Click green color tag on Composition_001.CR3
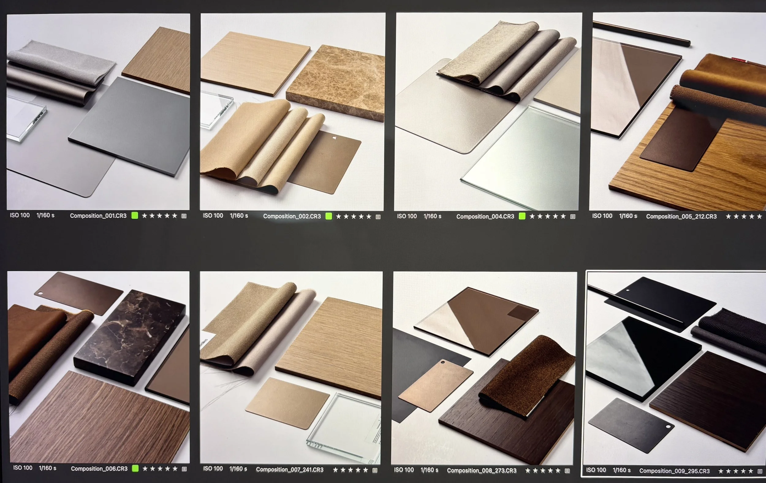This screenshot has height=483, width=766. [x=135, y=215]
